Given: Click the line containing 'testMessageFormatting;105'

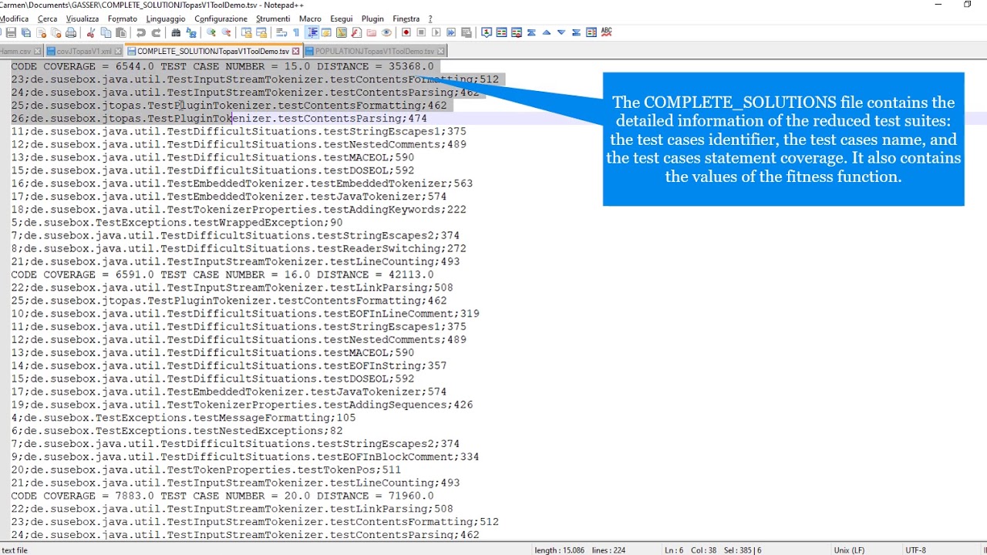Looking at the screenshot, I should click(x=183, y=418).
